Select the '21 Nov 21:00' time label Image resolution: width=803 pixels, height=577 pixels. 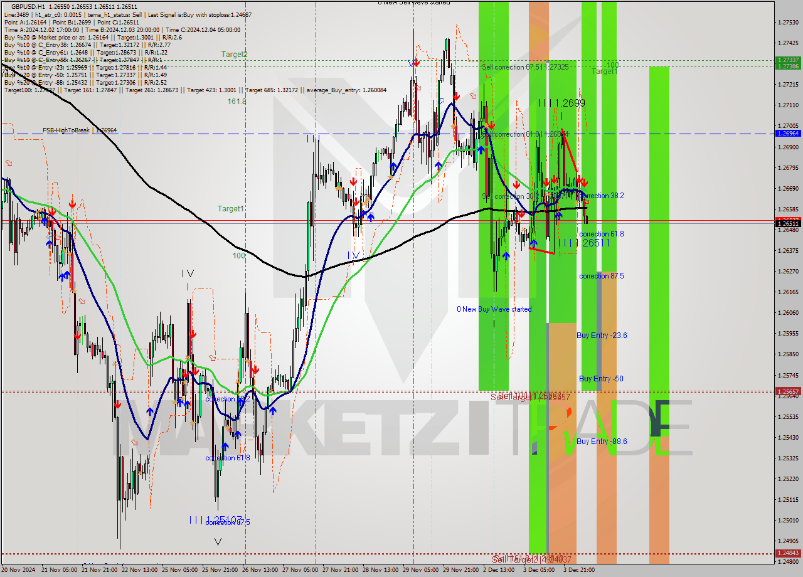(x=100, y=570)
